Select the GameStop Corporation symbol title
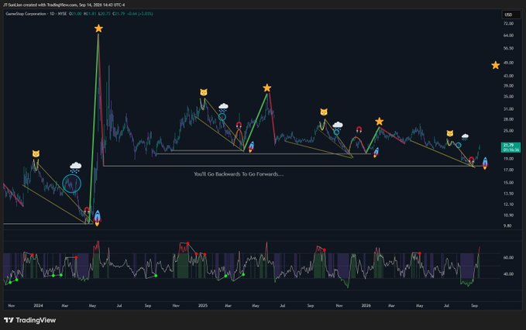The image size is (526, 330). click(x=26, y=14)
